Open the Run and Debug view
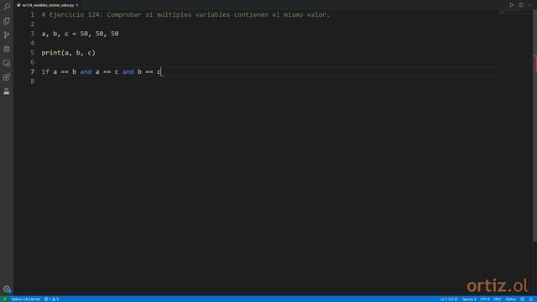537x302 pixels. pyautogui.click(x=7, y=49)
